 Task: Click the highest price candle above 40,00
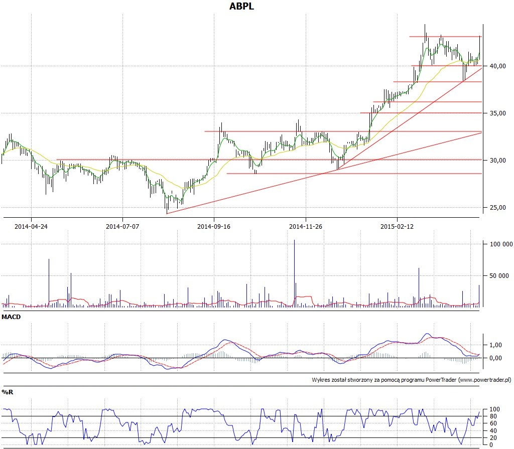pos(425,33)
